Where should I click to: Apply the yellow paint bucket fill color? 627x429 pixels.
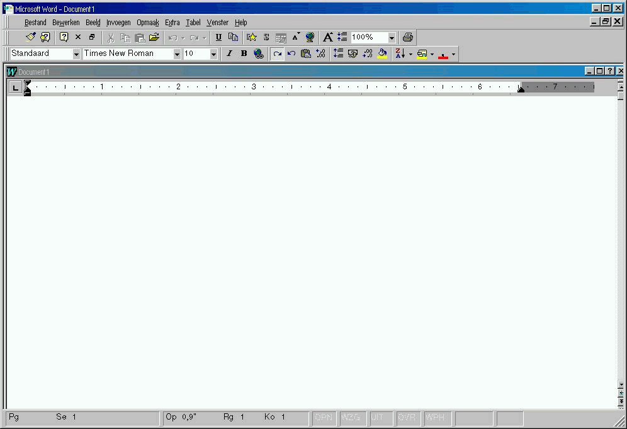pos(382,53)
